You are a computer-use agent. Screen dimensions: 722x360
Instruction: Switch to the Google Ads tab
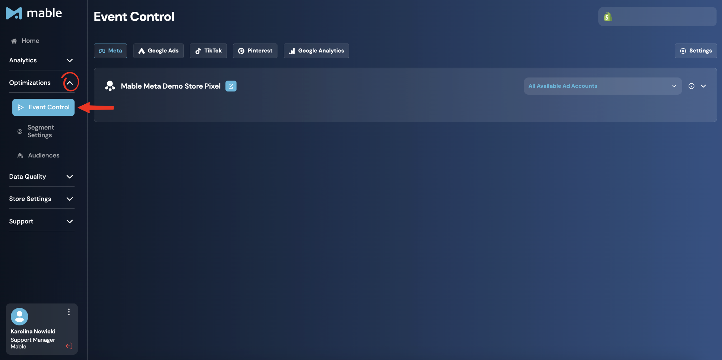(x=158, y=51)
